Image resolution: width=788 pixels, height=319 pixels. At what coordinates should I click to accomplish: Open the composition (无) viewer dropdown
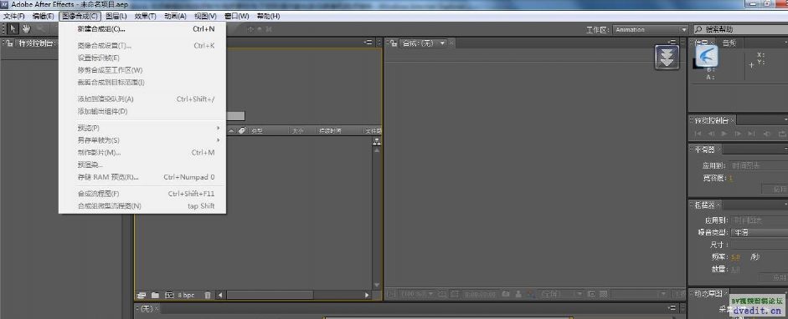click(423, 43)
